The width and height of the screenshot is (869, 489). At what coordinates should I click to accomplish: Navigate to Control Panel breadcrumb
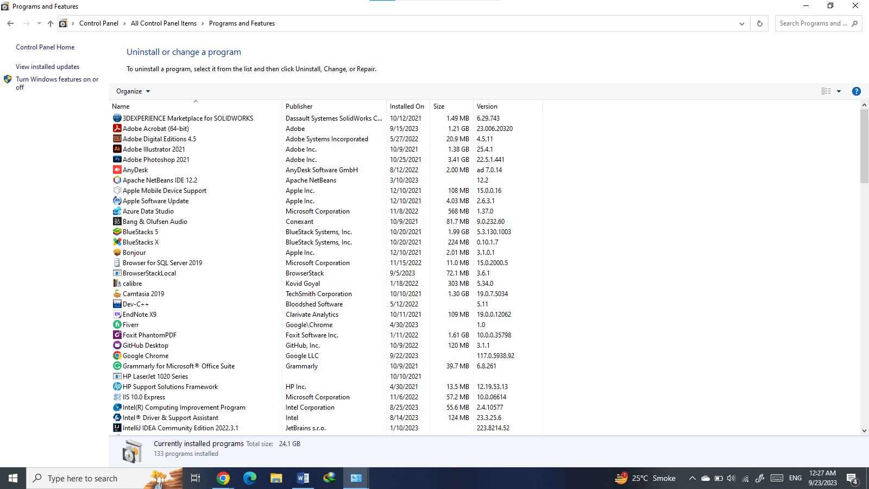pos(99,23)
